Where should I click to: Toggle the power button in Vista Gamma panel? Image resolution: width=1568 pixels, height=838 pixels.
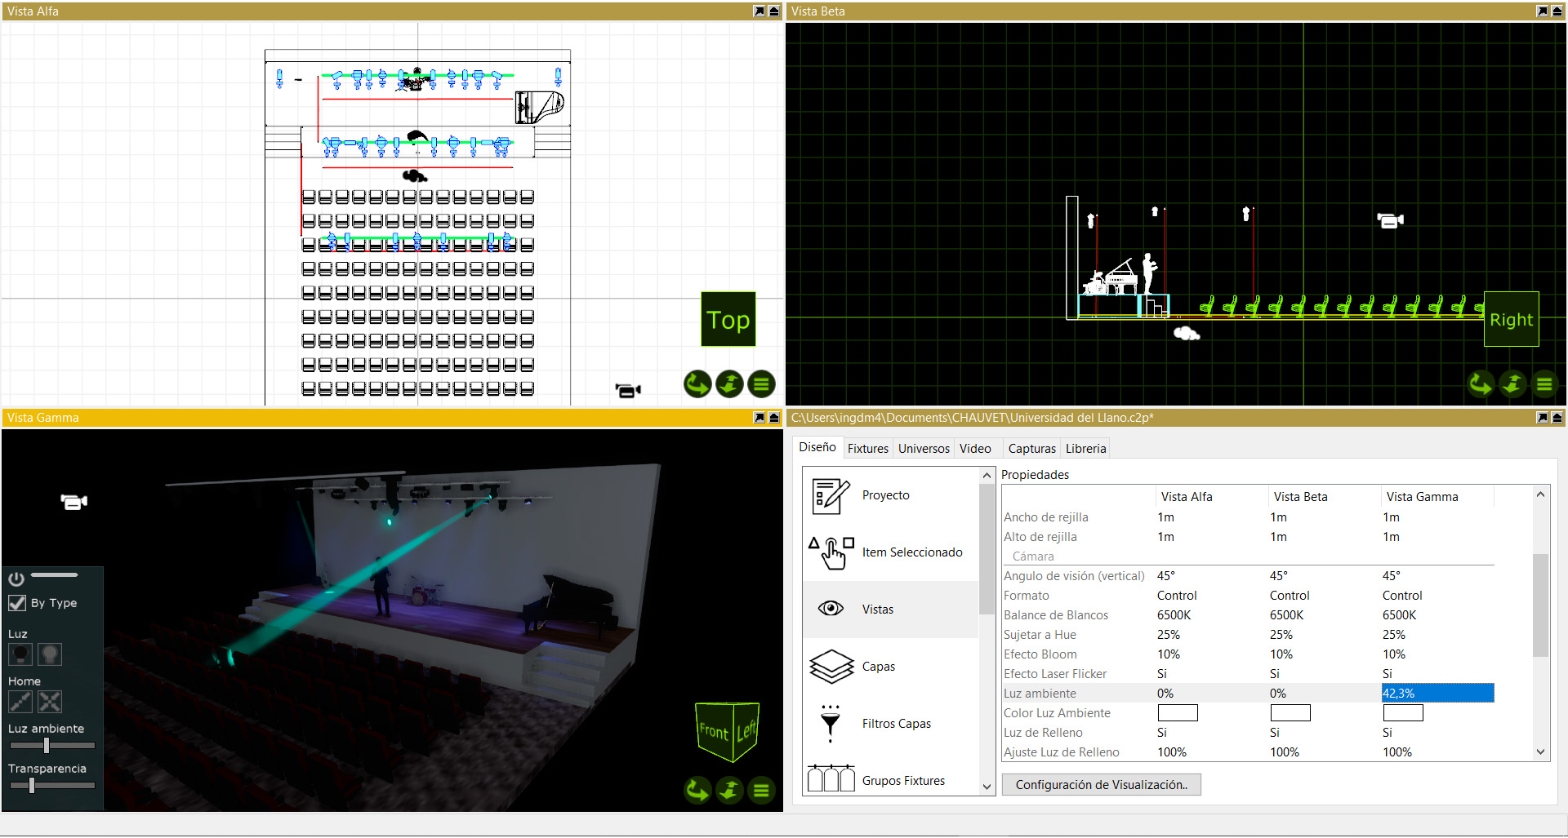[16, 579]
